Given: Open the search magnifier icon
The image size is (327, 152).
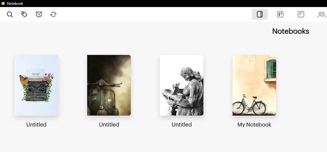Looking at the screenshot, I should coord(10,14).
